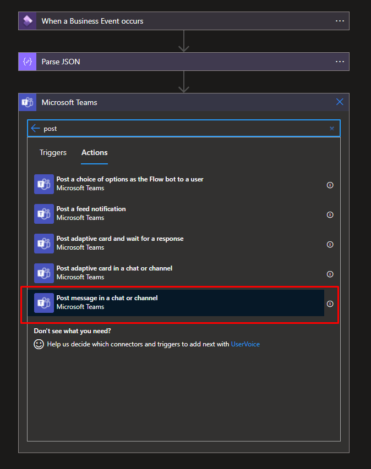Image resolution: width=371 pixels, height=469 pixels.
Task: Open the Business Event step options menu
Action: [x=340, y=21]
